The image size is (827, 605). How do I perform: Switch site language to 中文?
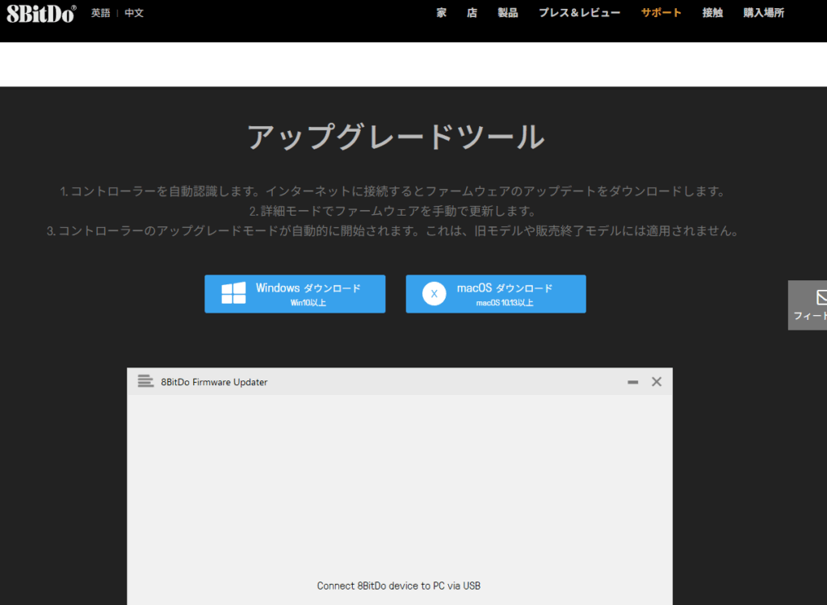(x=134, y=13)
